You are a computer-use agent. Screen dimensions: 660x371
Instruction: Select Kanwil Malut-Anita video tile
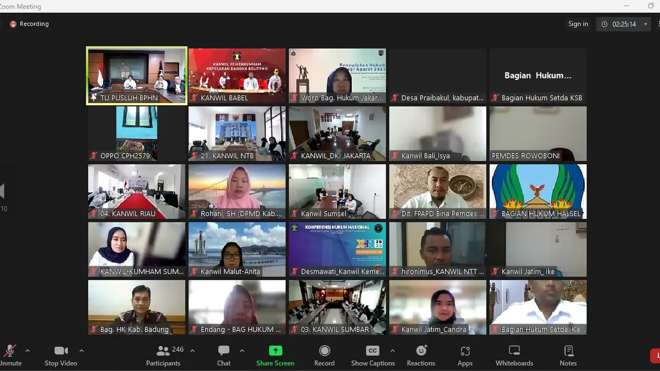coord(237,249)
